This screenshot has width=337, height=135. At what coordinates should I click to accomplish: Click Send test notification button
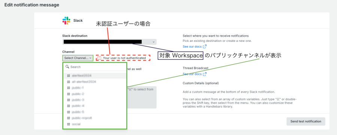click(306, 121)
